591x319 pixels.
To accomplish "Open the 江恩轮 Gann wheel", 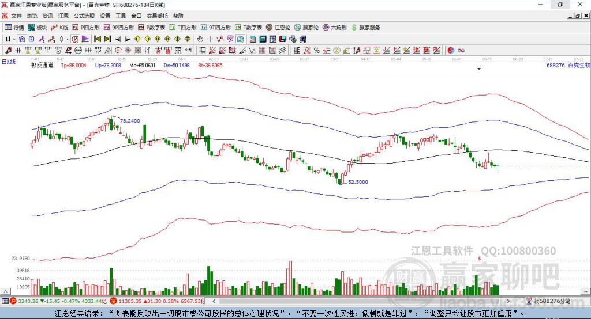I will pos(278,28).
